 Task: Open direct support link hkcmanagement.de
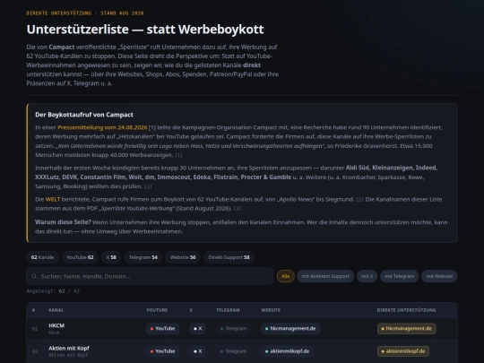click(407, 328)
